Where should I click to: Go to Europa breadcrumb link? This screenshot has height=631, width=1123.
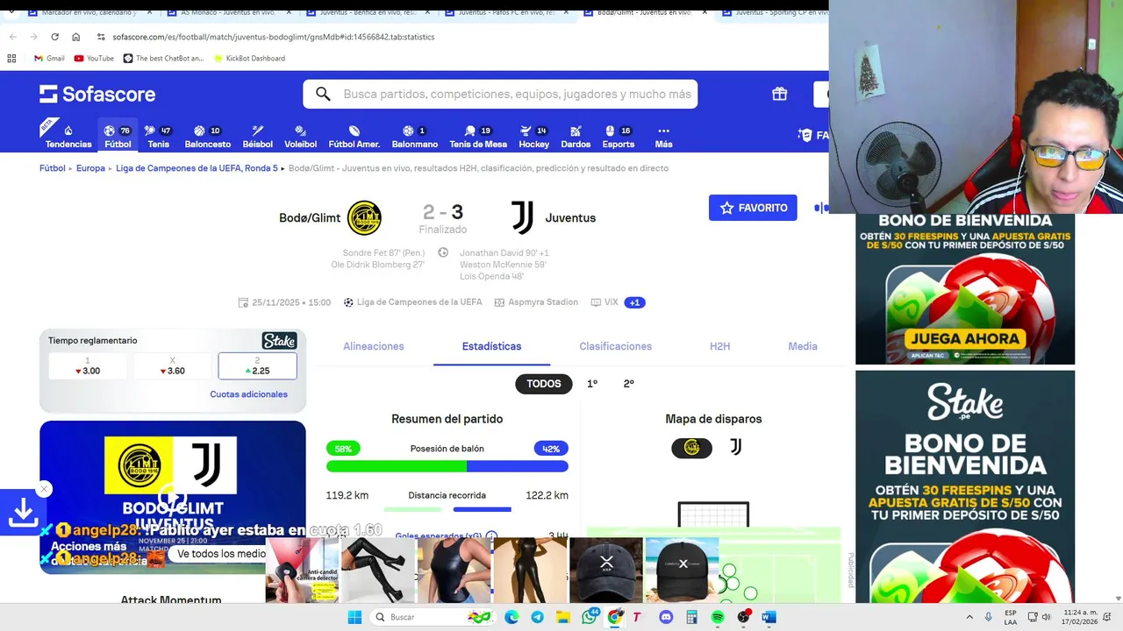tap(90, 168)
